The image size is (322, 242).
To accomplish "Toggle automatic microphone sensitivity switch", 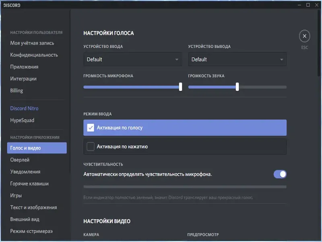I will tap(280, 174).
